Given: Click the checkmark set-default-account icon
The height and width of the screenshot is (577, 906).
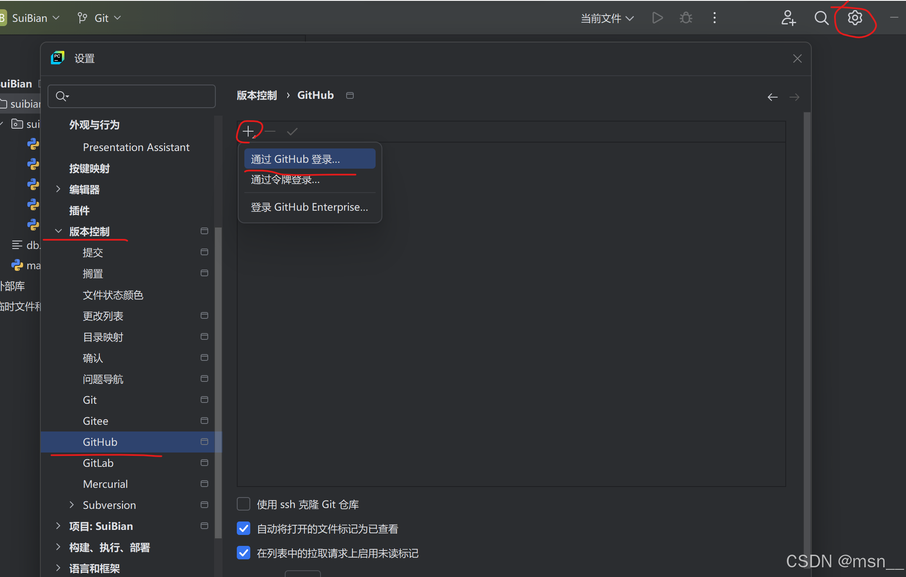Looking at the screenshot, I should pyautogui.click(x=292, y=131).
